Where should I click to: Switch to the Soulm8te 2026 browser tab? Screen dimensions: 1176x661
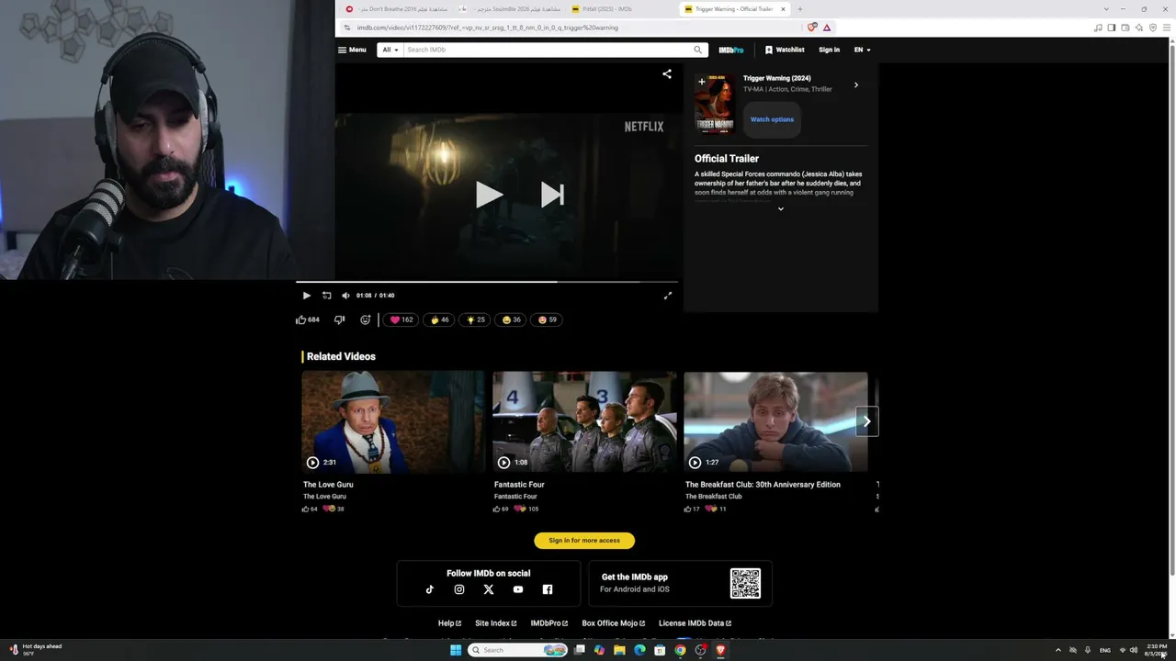click(509, 9)
